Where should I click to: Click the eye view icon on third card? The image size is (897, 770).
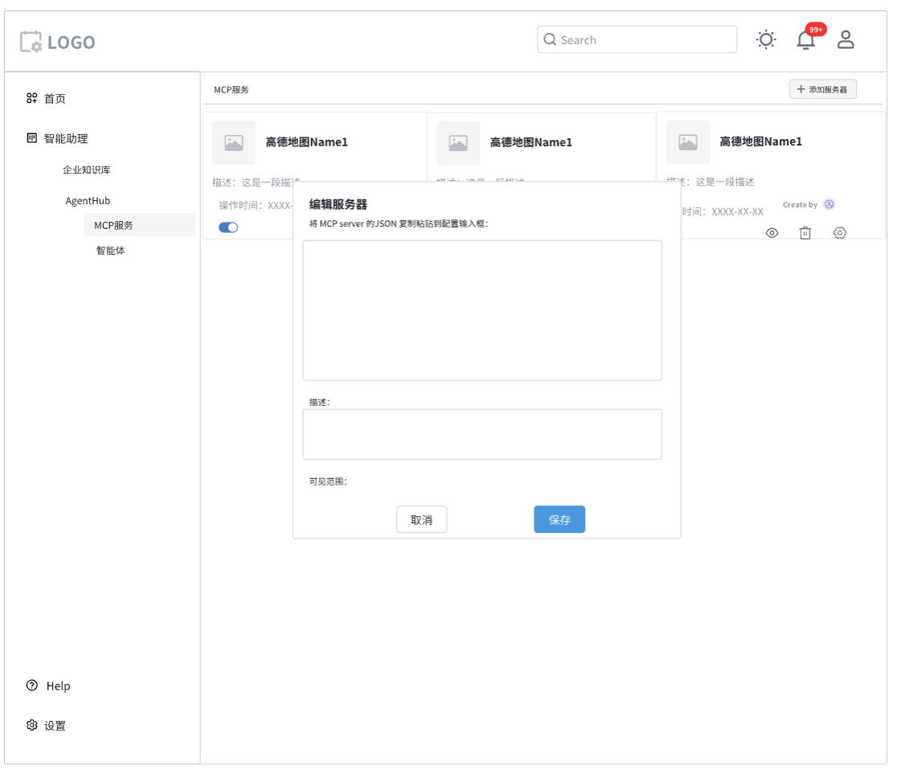772,233
